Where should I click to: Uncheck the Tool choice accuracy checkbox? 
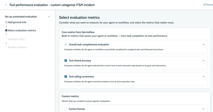(66, 61)
